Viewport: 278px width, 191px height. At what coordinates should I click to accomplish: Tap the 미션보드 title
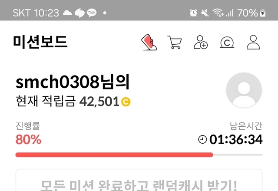(40, 42)
